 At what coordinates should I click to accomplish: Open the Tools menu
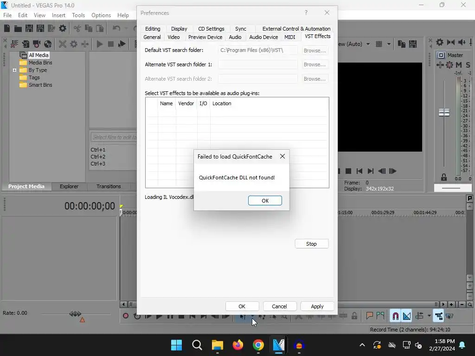[x=78, y=15]
